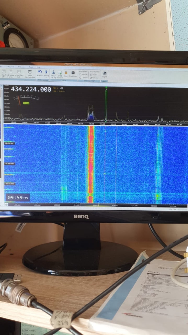Open the frequency History icon
This screenshot has height=335, width=188.
pos(46,72)
